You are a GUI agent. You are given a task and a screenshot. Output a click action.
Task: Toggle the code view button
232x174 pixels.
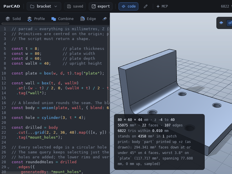(128, 6)
